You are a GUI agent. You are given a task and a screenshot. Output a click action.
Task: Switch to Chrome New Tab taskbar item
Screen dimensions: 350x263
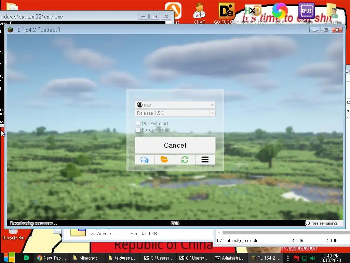[x=51, y=258]
